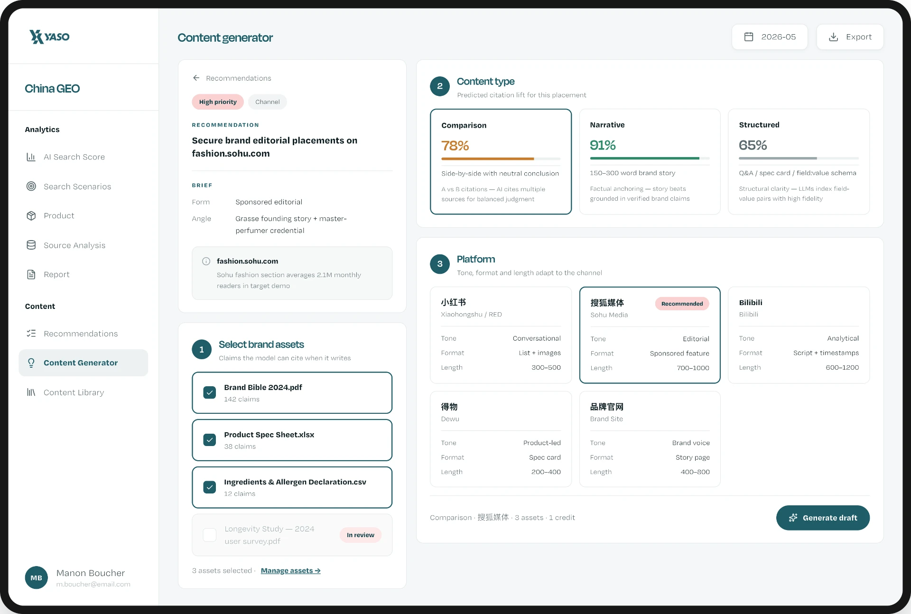Select the Narrative content type card
Screen dimensions: 911x614
click(x=650, y=162)
